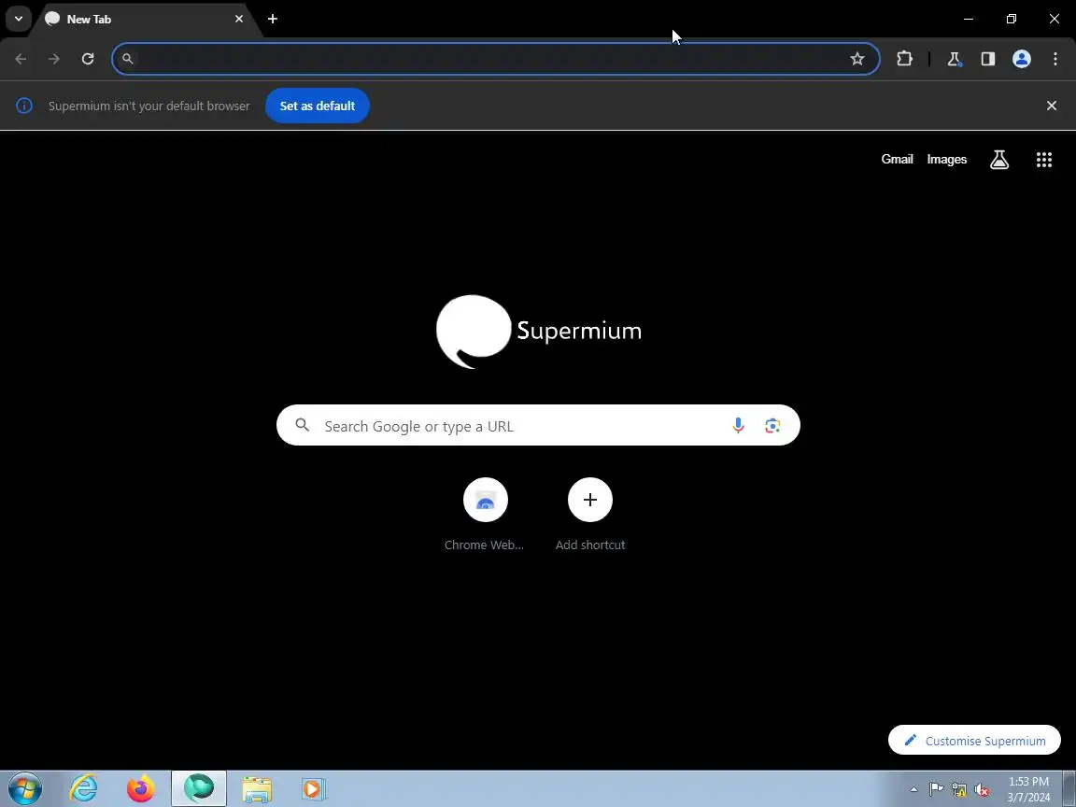The image size is (1076, 807).
Task: Open Windows Explorer from taskbar
Action: pos(257,788)
